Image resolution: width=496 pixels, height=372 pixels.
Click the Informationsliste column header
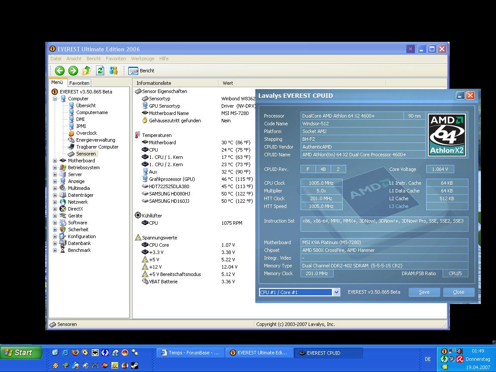[176, 83]
